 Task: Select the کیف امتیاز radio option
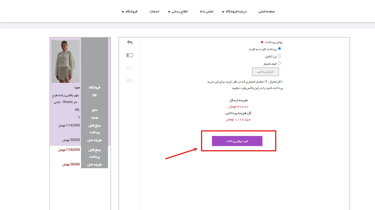279,63
